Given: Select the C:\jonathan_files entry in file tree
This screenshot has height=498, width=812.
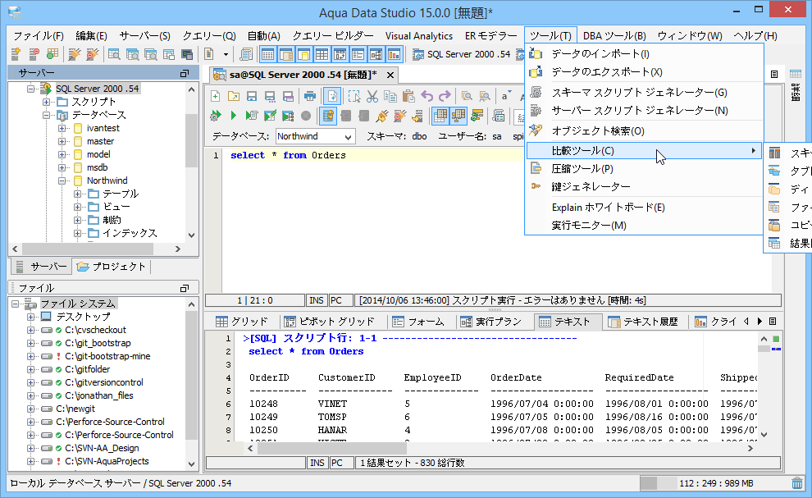Looking at the screenshot, I should [x=99, y=395].
